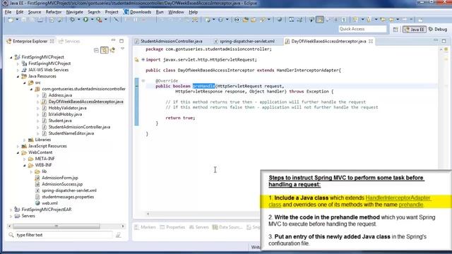Click the folding marker beside @Override
Screen dimensions: 452x254
pos(143,81)
